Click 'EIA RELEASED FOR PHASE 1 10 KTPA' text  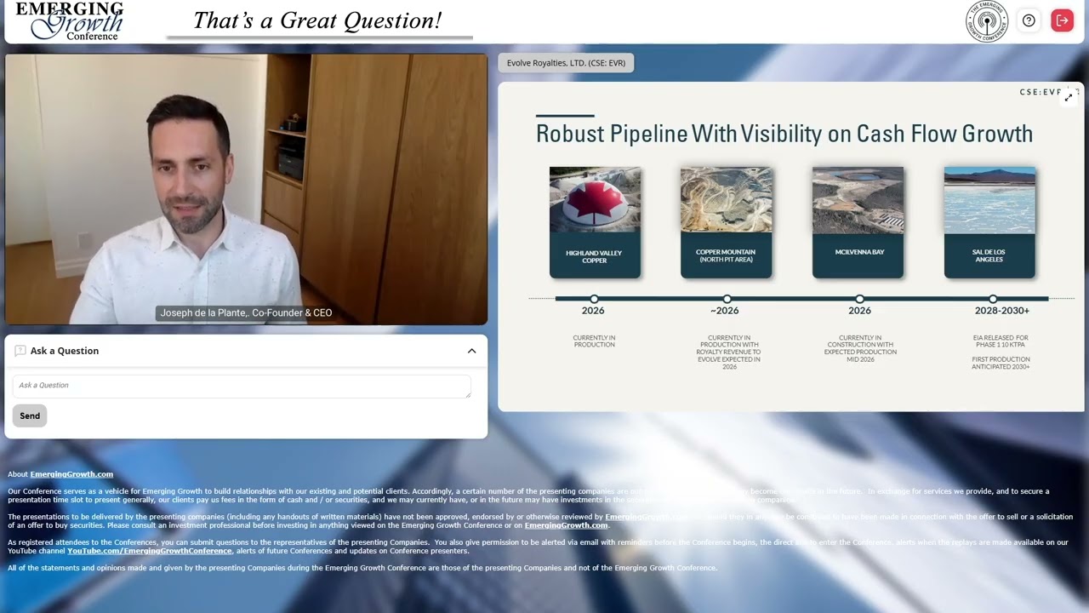(1001, 341)
